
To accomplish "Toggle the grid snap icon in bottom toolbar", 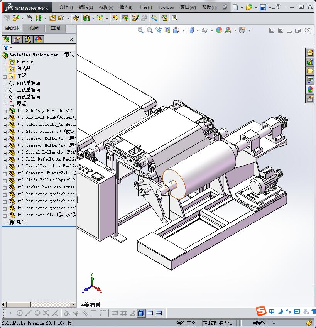I will pos(123,313).
